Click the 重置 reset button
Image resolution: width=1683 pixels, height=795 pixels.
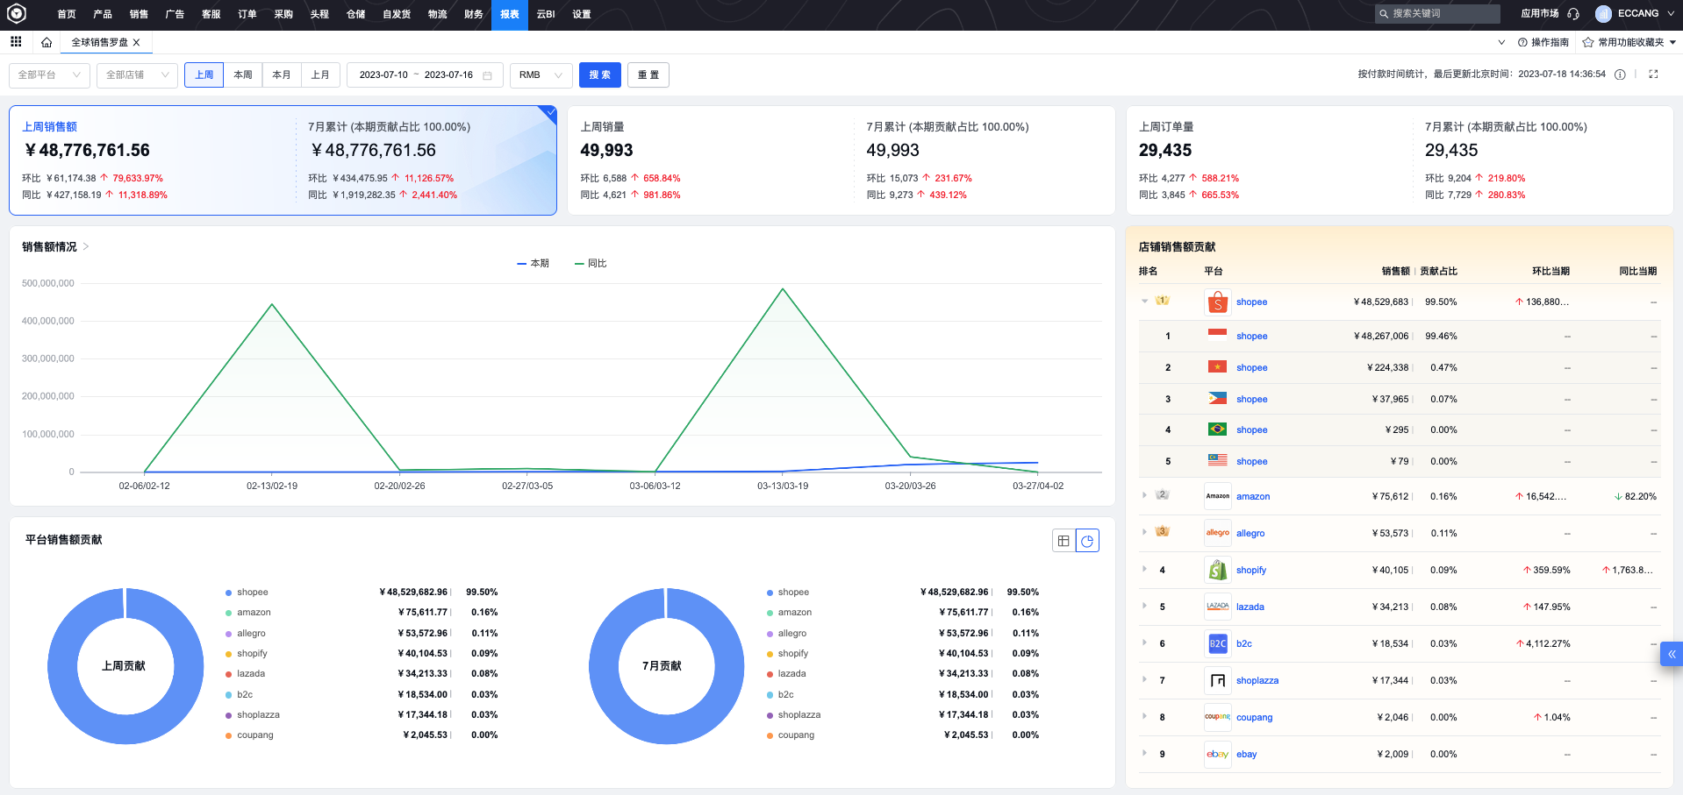[648, 75]
